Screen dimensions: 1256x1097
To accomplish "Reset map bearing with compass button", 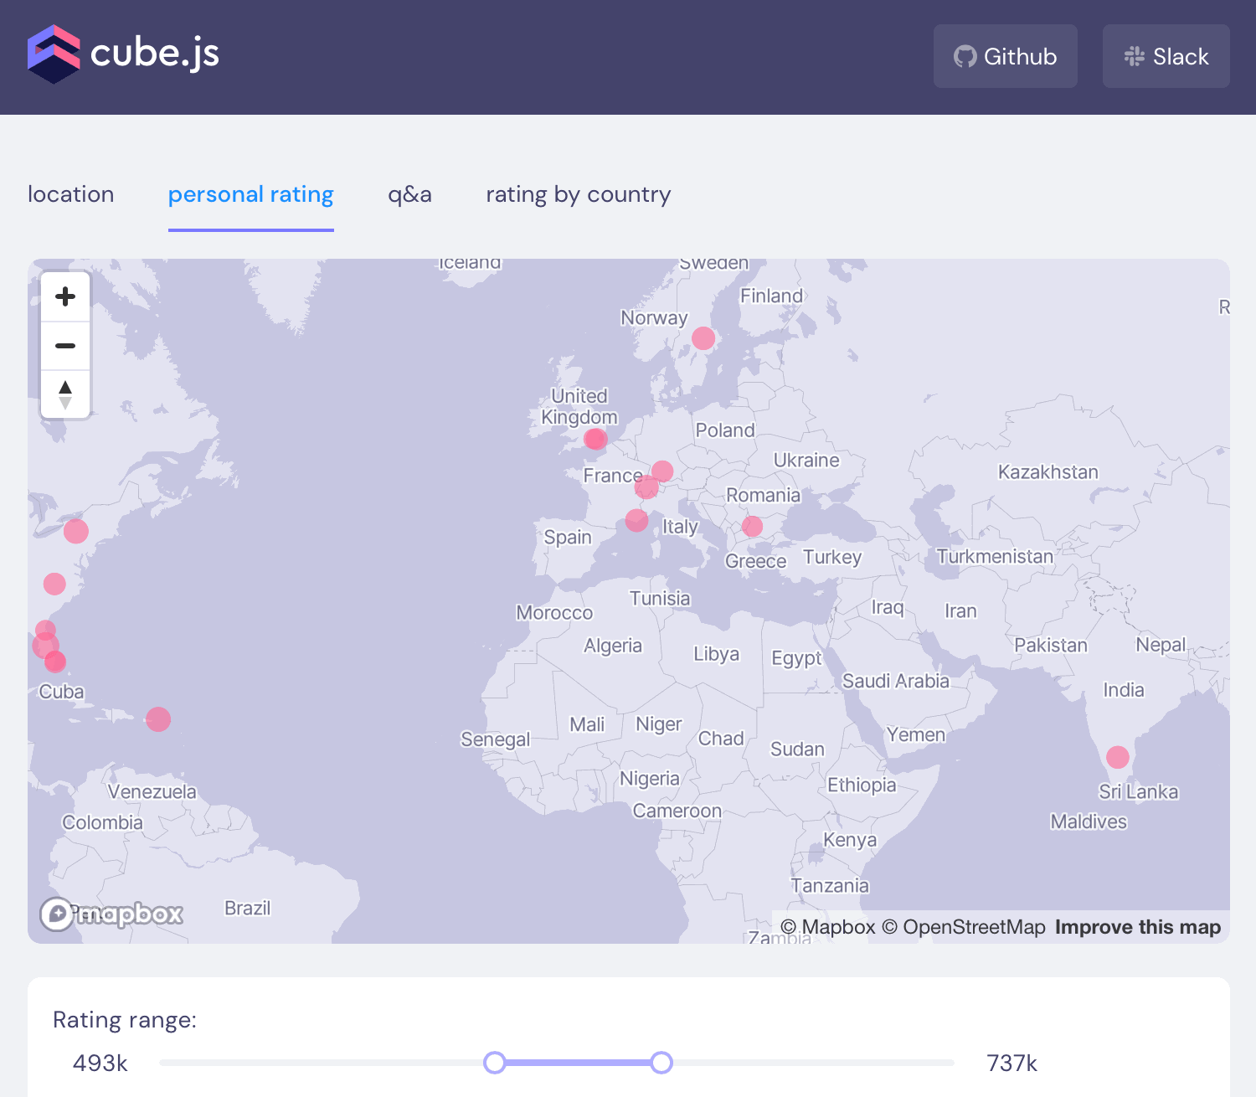I will coord(65,394).
